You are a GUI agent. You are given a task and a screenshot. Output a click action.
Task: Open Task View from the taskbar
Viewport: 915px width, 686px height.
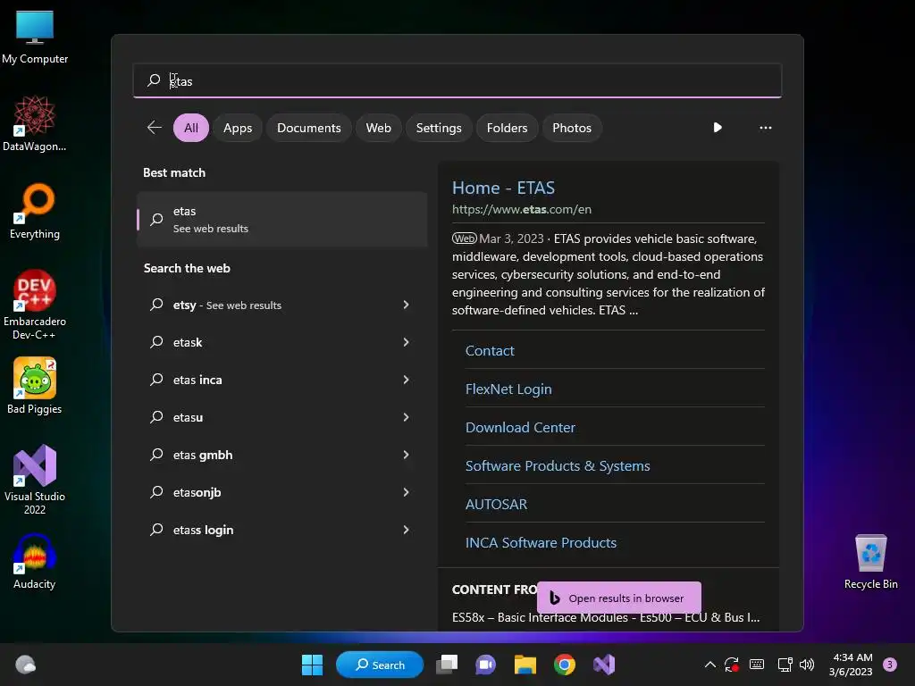click(447, 665)
